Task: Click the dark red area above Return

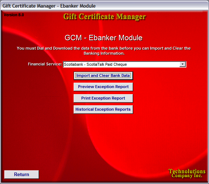Action: [x=22, y=147]
